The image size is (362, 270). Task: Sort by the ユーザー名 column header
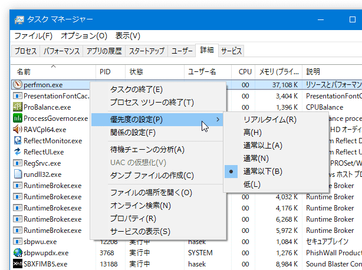pos(208,72)
